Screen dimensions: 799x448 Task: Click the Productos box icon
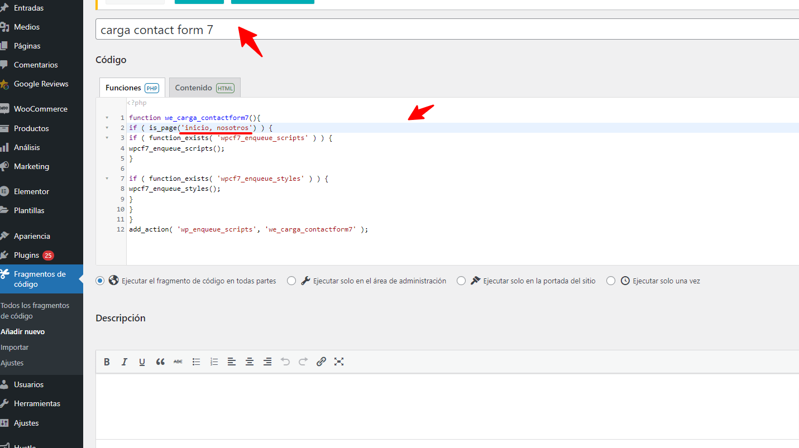[4, 128]
